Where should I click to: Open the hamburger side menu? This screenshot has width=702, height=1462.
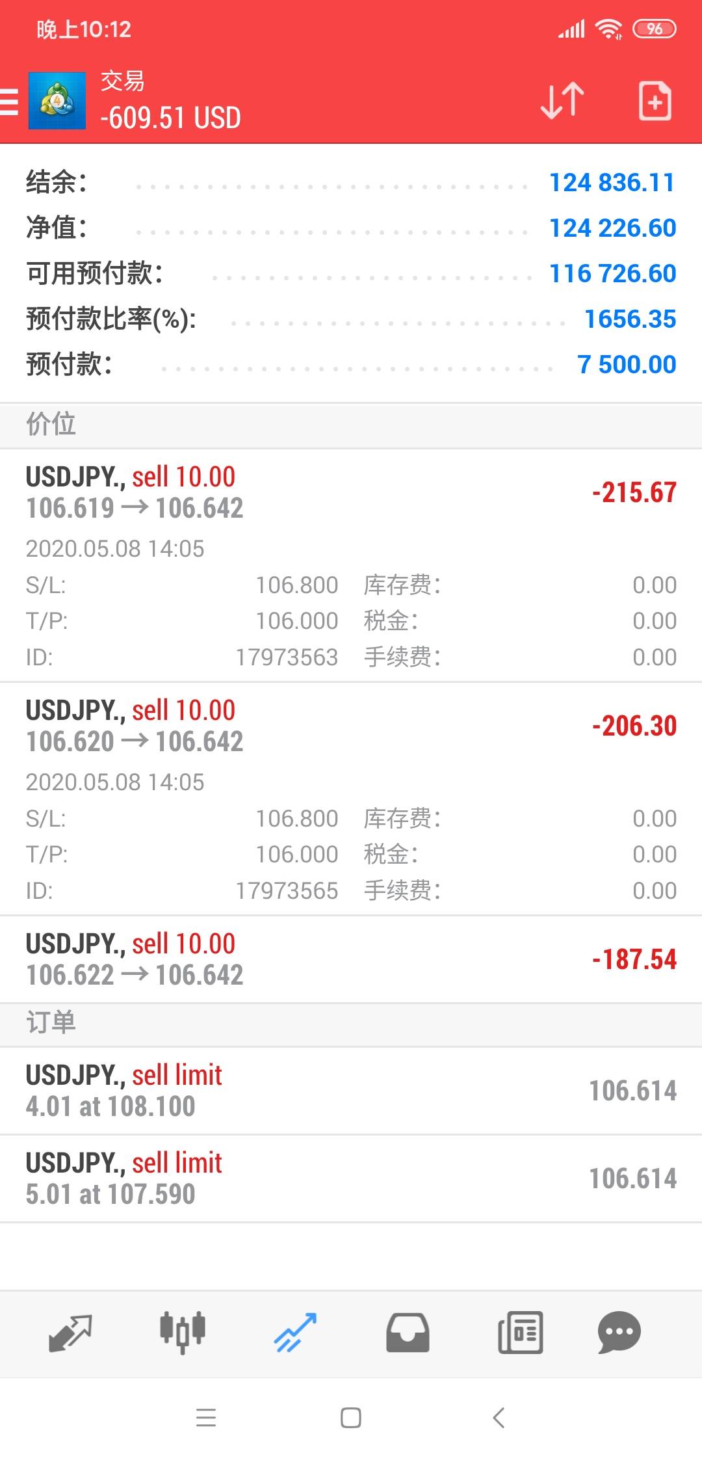click(10, 101)
